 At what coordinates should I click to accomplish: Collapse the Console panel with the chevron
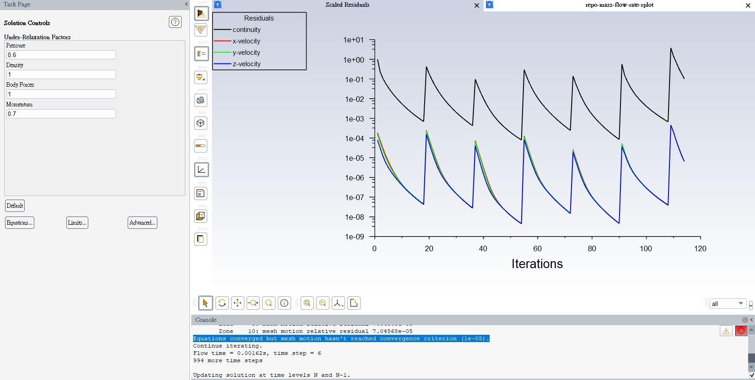pos(751,320)
